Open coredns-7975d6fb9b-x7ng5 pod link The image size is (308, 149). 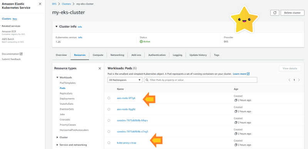pyautogui.click(x=132, y=132)
